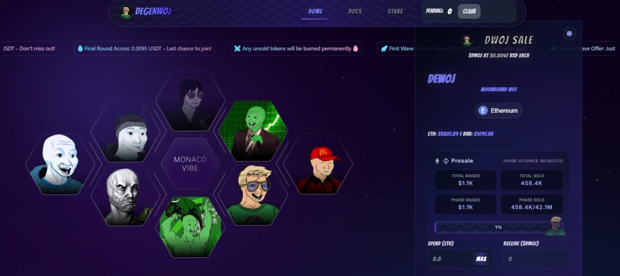The width and height of the screenshot is (620, 276).
Task: Select the grey stone-faced Wojak hexagon
Action: click(125, 195)
